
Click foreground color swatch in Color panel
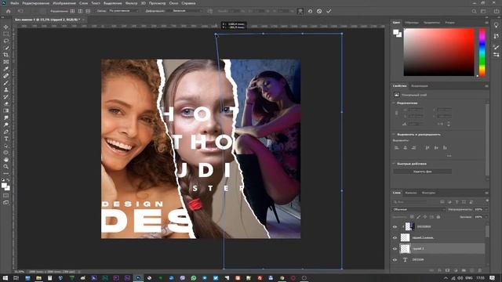(x=396, y=32)
